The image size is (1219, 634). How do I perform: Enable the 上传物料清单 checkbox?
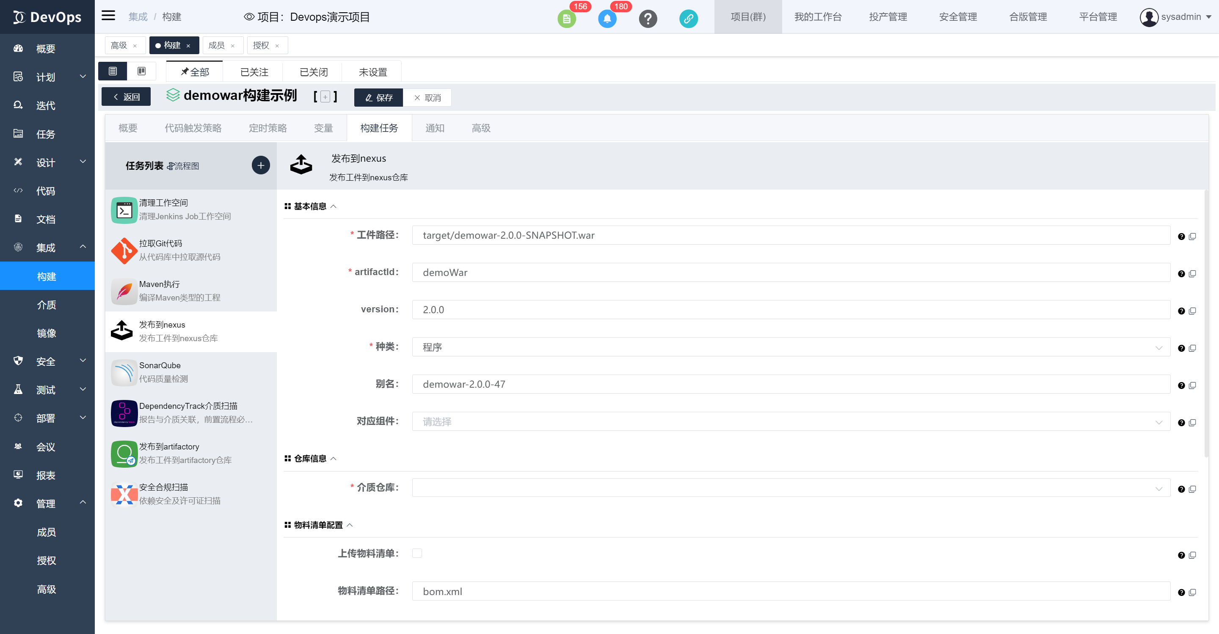click(x=417, y=553)
